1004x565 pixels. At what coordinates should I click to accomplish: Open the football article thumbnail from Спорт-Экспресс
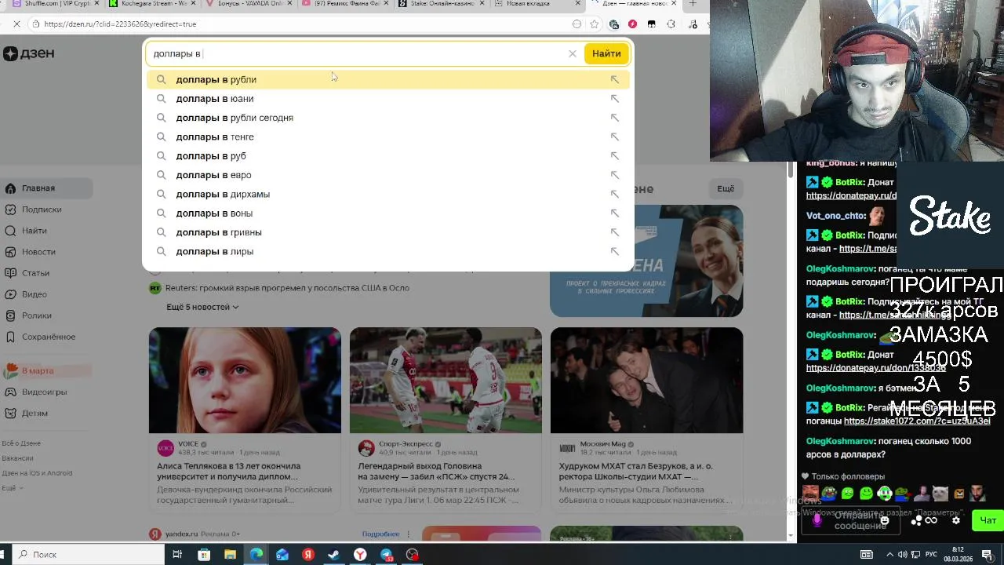click(446, 380)
